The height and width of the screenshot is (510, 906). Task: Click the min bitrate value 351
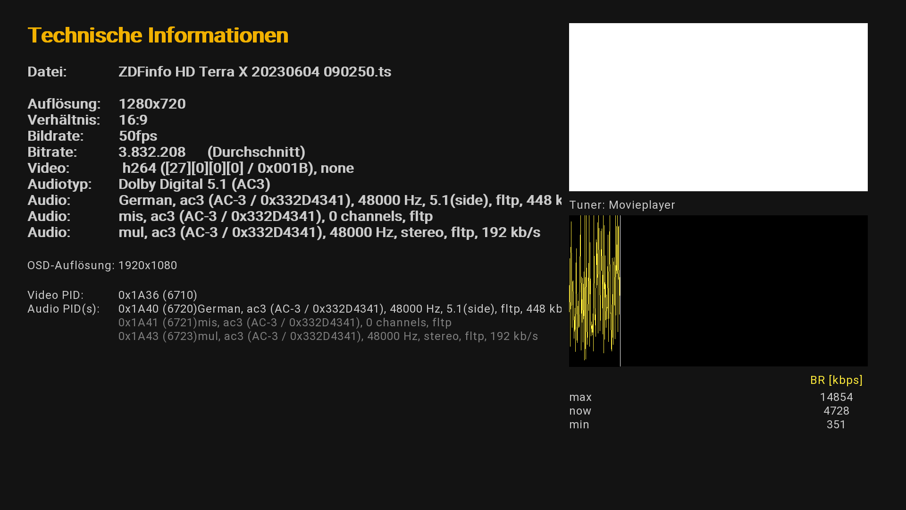[836, 425]
